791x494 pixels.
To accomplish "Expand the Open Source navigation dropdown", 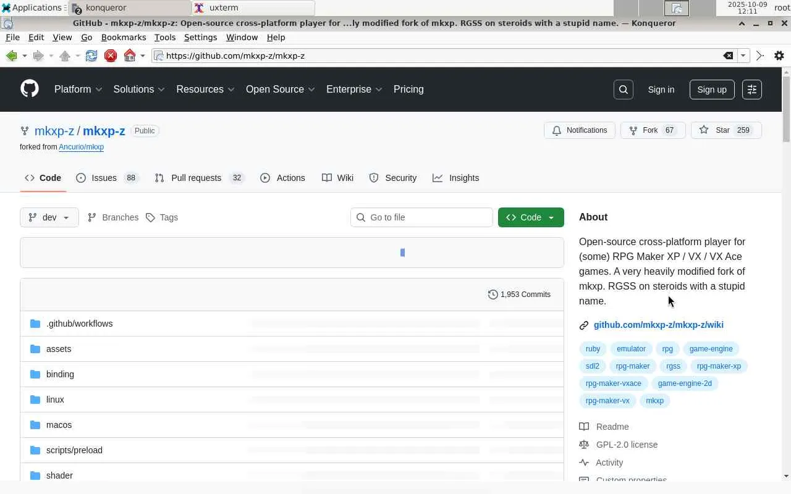I will (281, 89).
